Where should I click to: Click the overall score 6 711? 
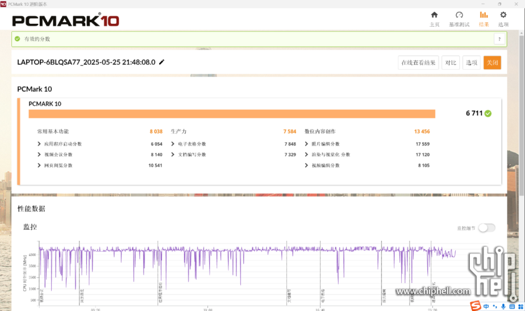pos(474,113)
